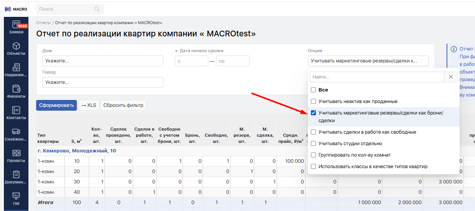Click the search magnifier icon
The image size is (475, 211).
pos(97,9)
